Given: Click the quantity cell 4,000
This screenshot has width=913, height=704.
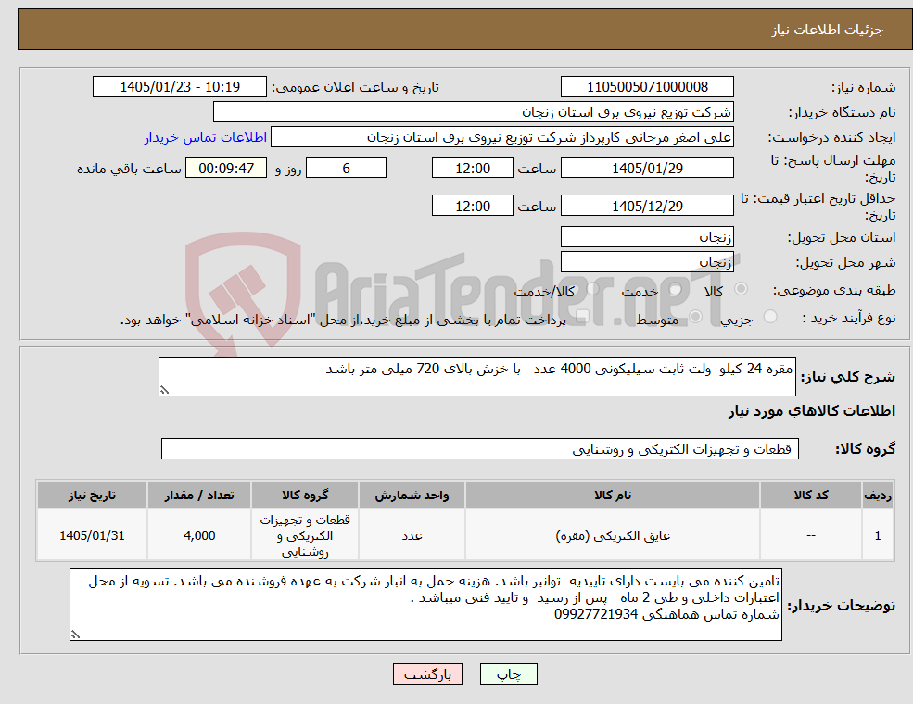Looking at the screenshot, I should pyautogui.click(x=199, y=535).
